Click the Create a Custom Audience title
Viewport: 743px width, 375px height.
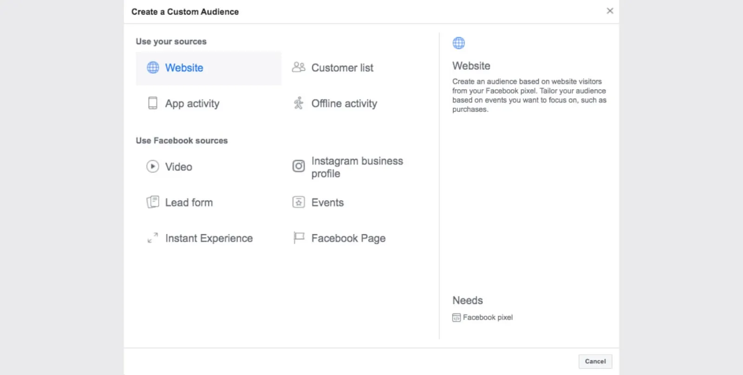[x=185, y=12]
